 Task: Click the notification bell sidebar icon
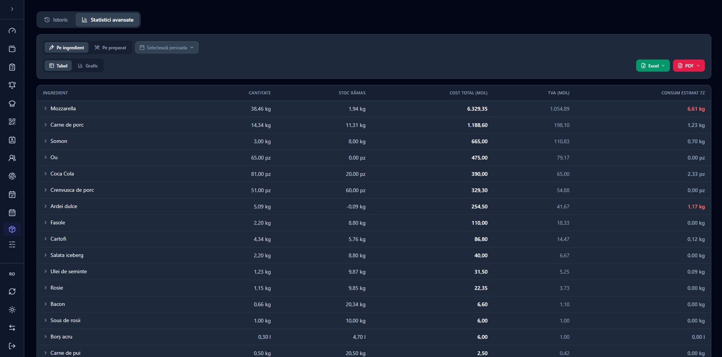[x=12, y=85]
